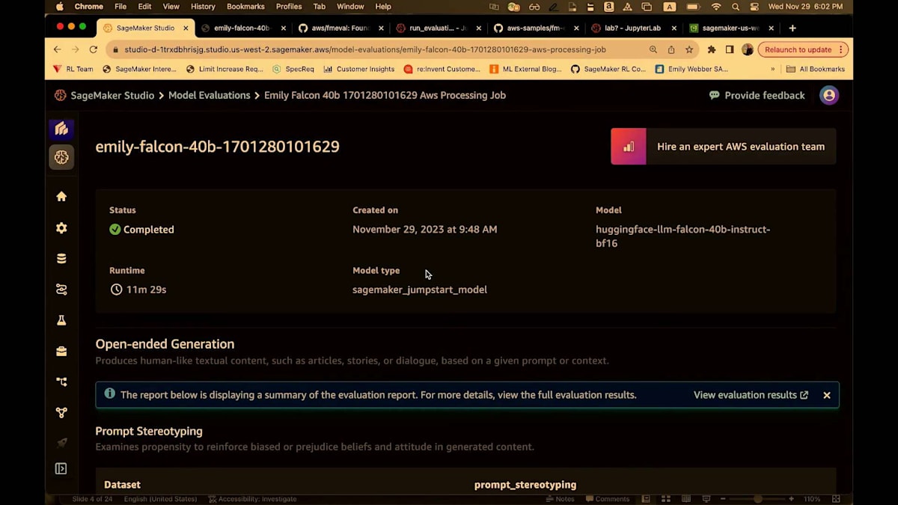Image resolution: width=898 pixels, height=505 pixels.
Task: Open the Data stack icon in the sidebar
Action: 61,259
